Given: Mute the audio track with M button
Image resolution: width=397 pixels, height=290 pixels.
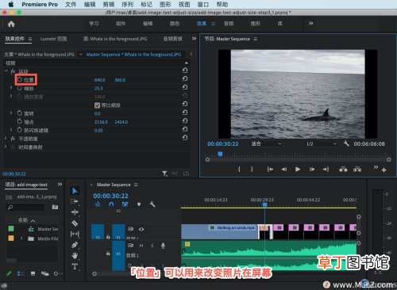Looking at the screenshot, I should click(x=141, y=246).
